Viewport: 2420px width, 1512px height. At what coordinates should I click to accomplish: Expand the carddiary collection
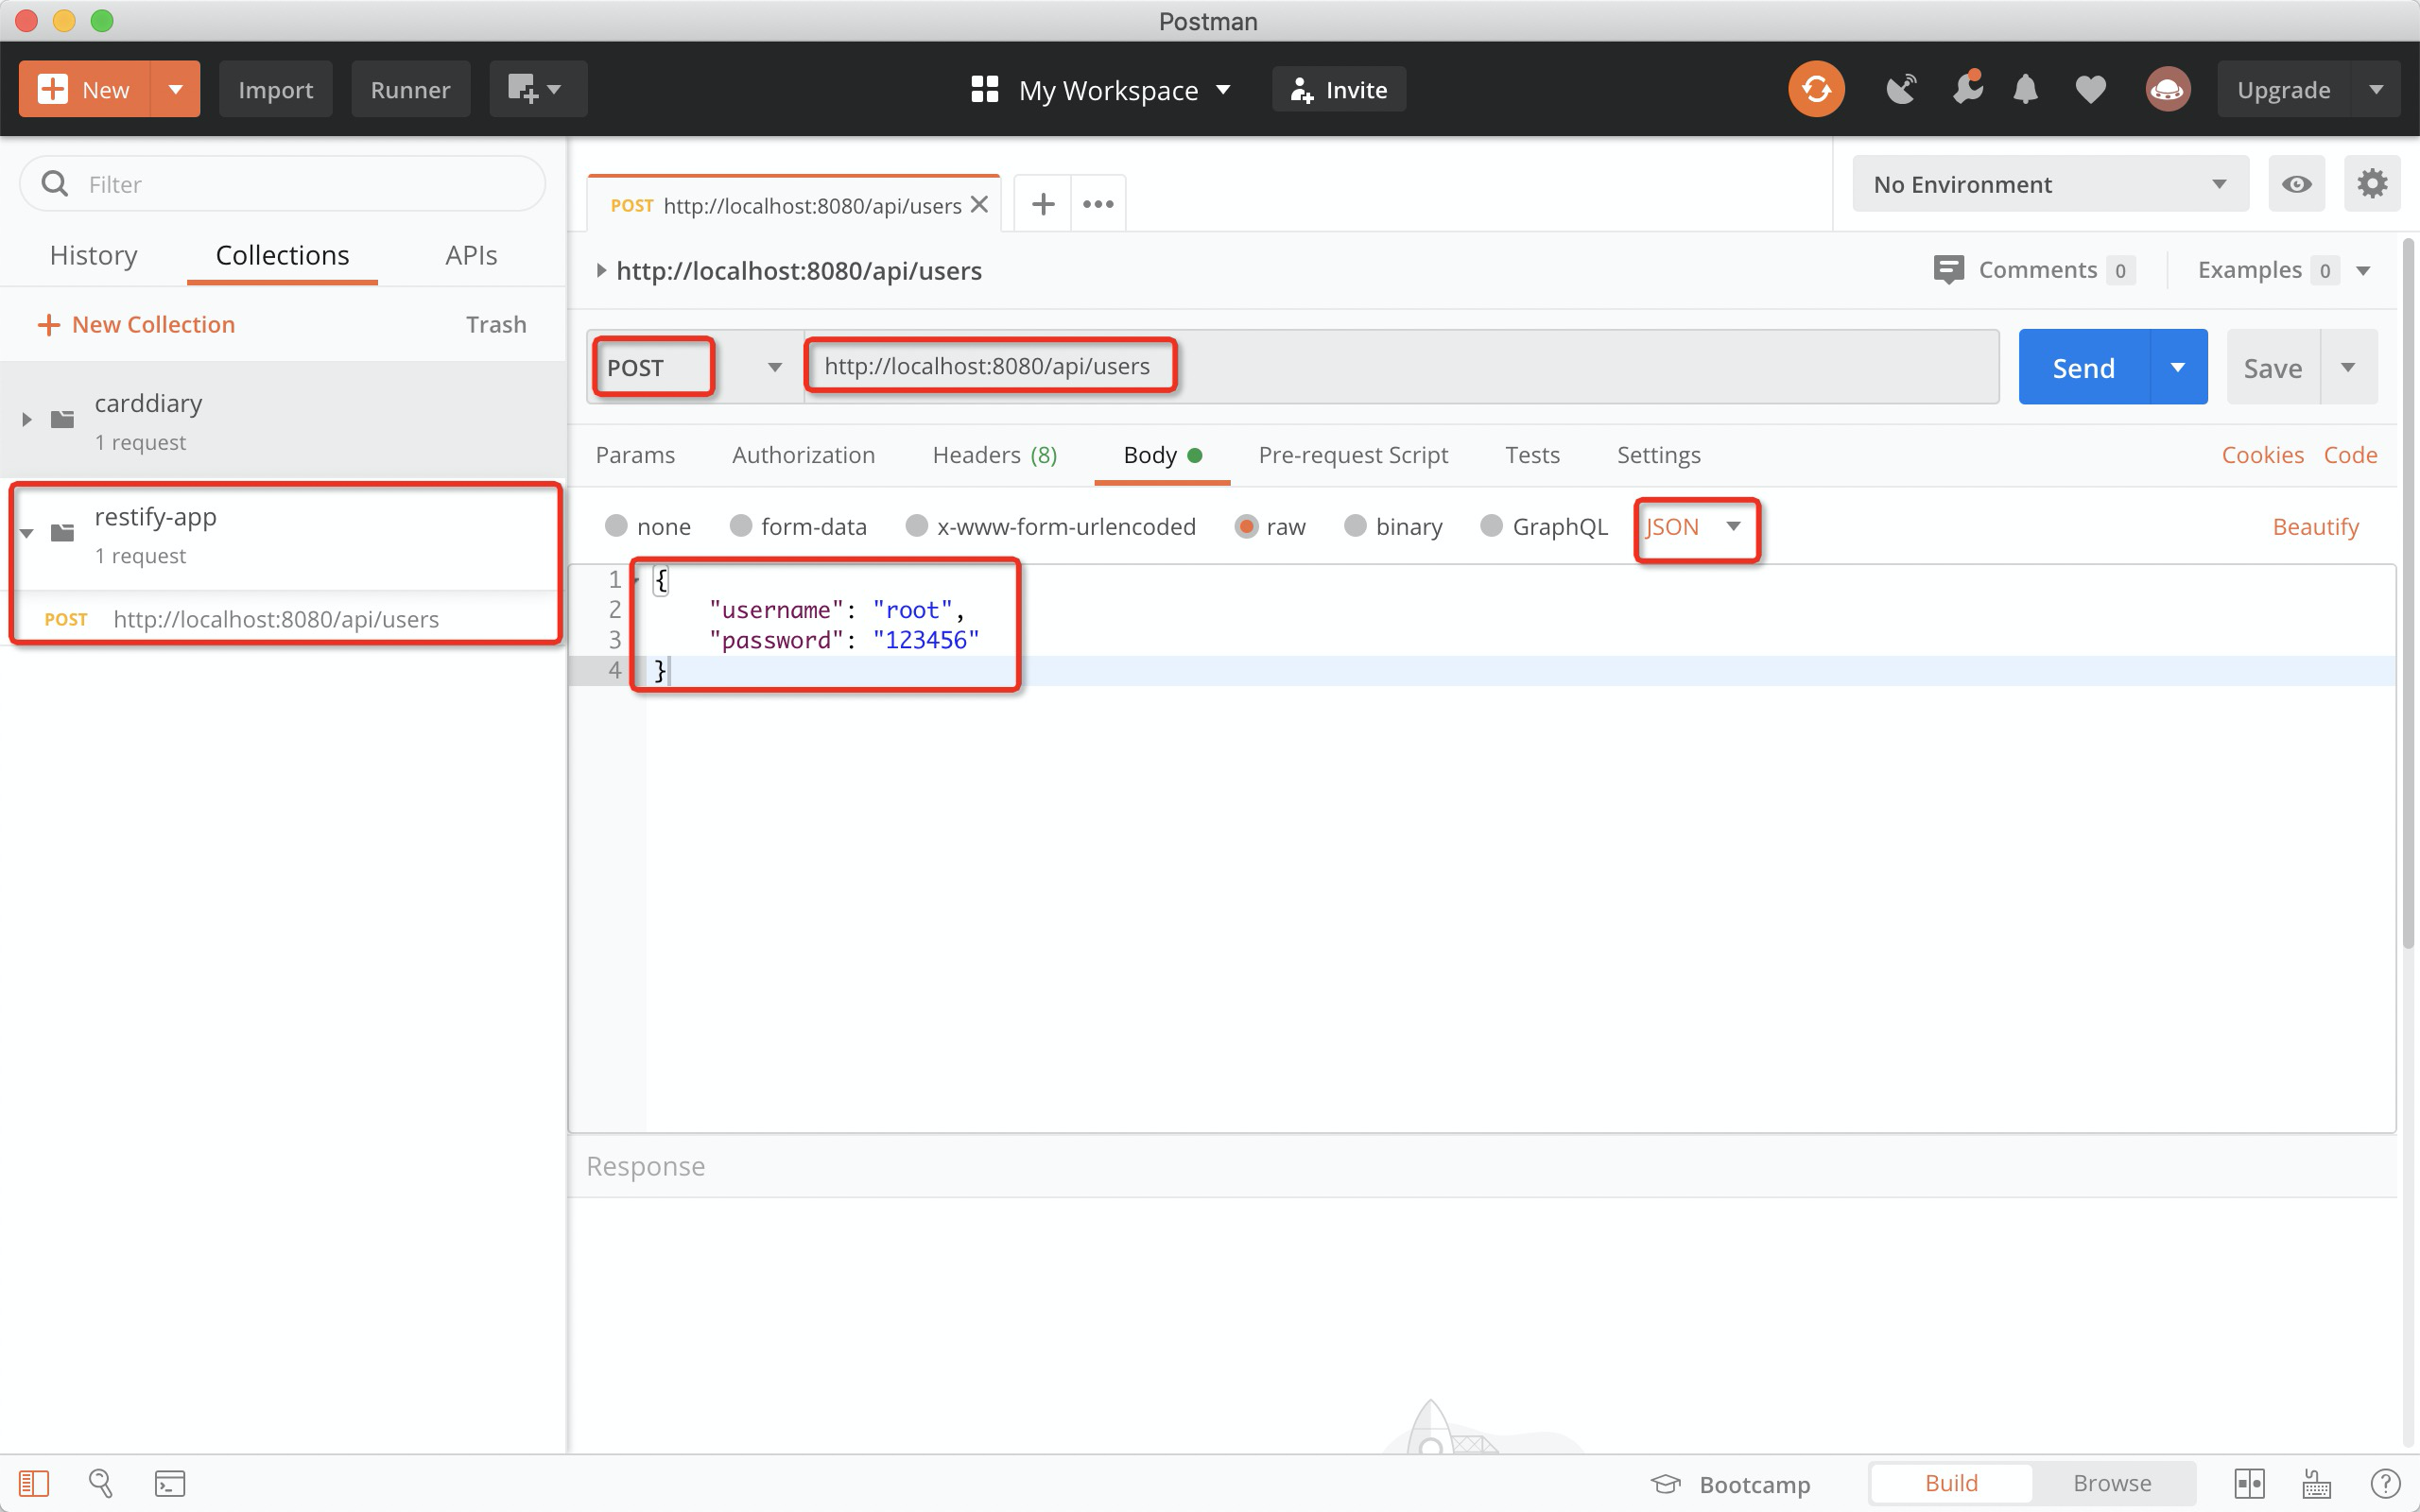tap(26, 419)
